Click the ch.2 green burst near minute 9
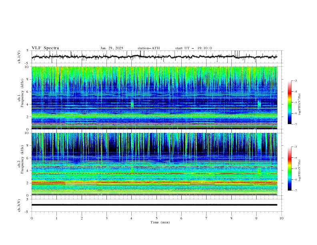 [x=259, y=171]
